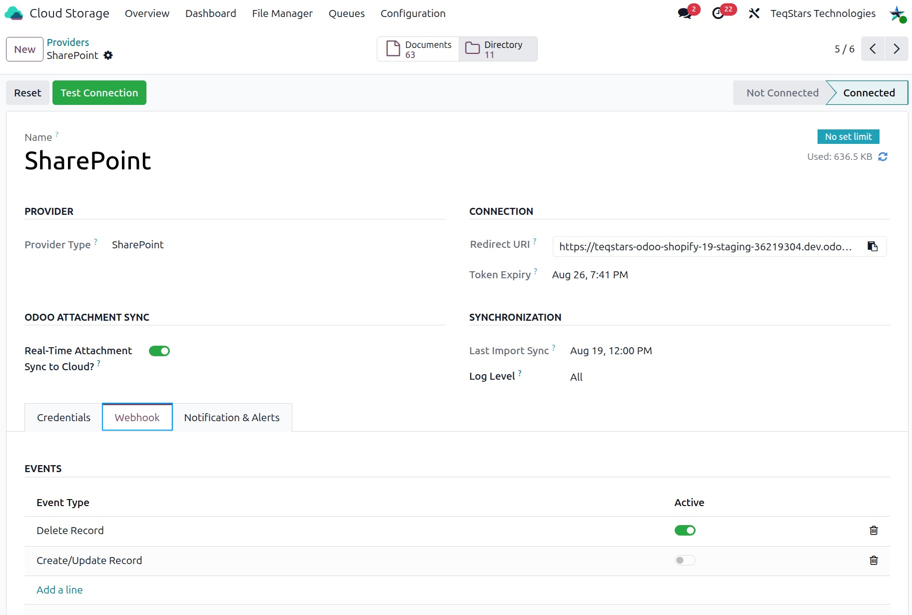912x615 pixels.
Task: Click the Cloud Storage app logo
Action: point(13,13)
